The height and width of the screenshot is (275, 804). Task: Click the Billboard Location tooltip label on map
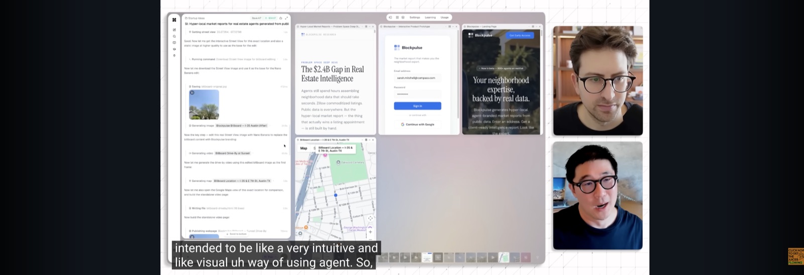pos(336,149)
